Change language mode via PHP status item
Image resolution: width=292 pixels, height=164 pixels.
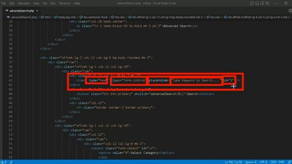pos(282,162)
